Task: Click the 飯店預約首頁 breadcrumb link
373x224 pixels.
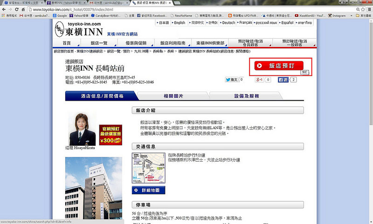Action: [x=63, y=51]
